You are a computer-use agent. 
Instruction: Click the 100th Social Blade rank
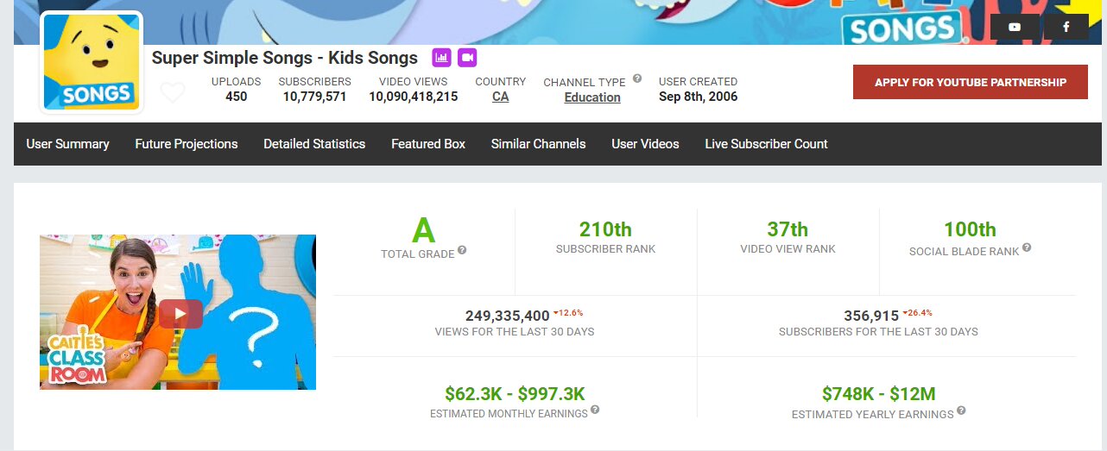[970, 229]
